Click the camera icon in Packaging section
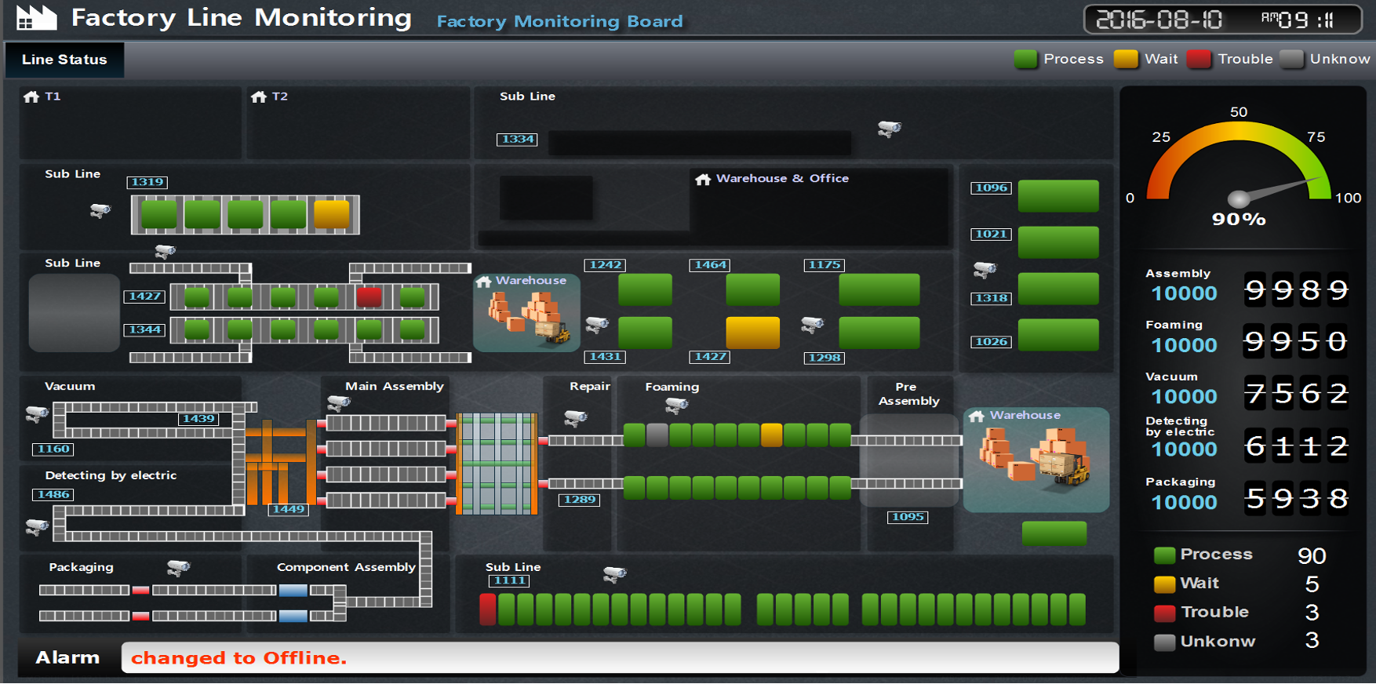The image size is (1376, 684). pos(179,567)
